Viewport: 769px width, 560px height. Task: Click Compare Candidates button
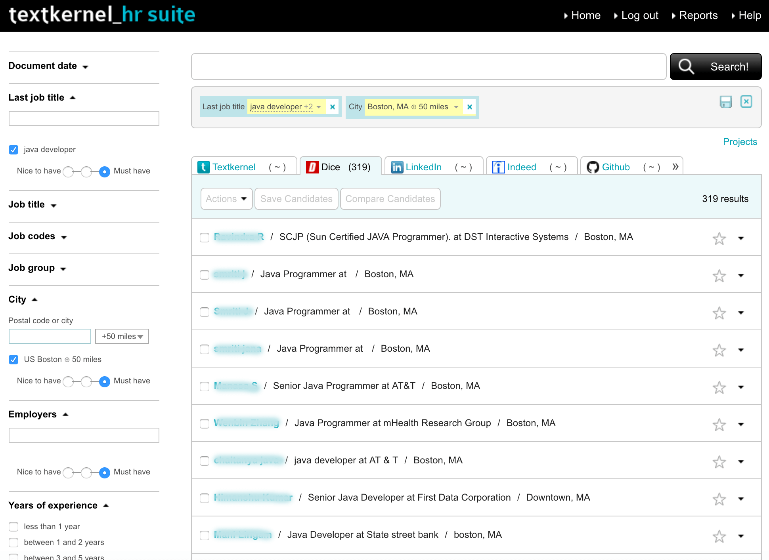click(x=390, y=199)
